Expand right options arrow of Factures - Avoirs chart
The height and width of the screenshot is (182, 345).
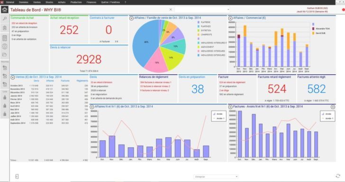333,107
